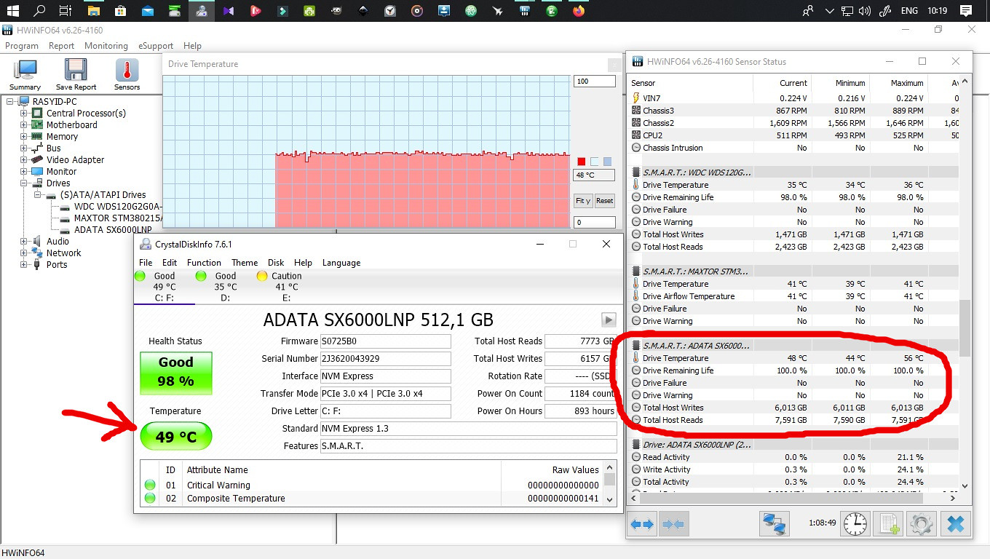Select the Caution drive E: status indicator
990x559 pixels.
pyautogui.click(x=262, y=276)
